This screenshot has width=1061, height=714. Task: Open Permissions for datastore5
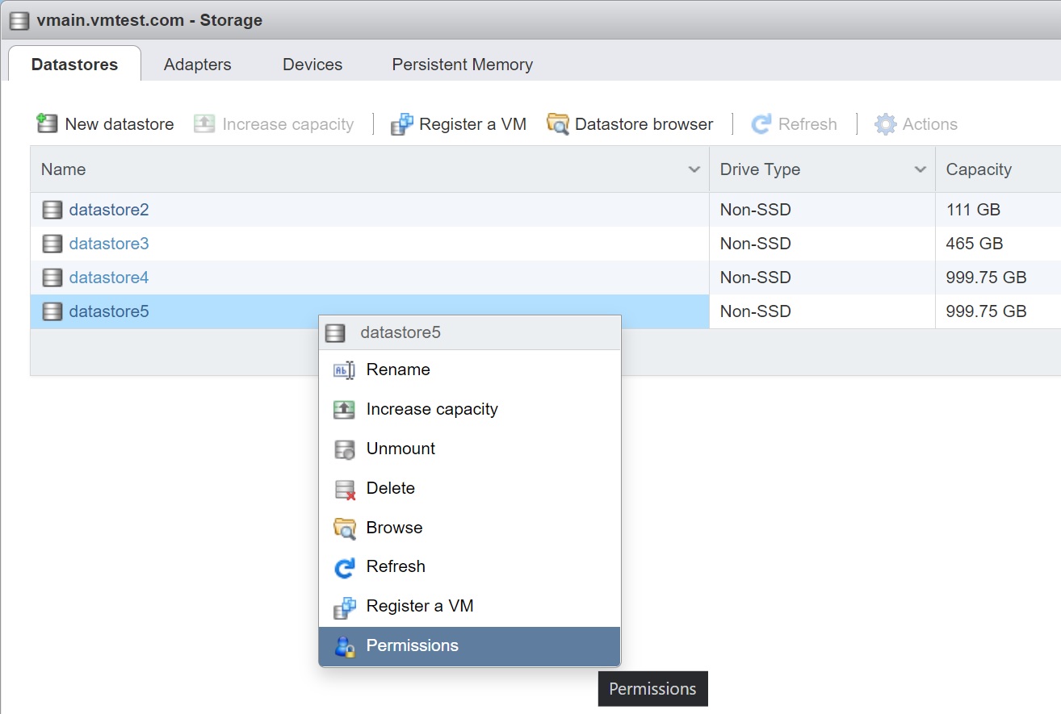pos(412,645)
